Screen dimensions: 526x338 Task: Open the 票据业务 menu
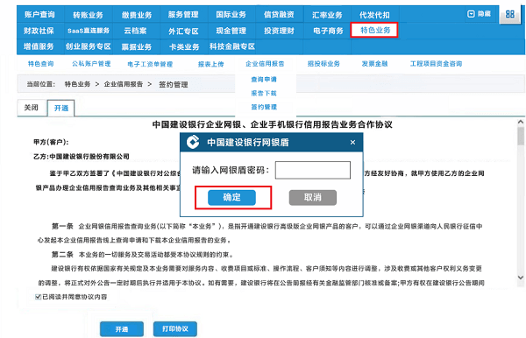[x=137, y=46]
